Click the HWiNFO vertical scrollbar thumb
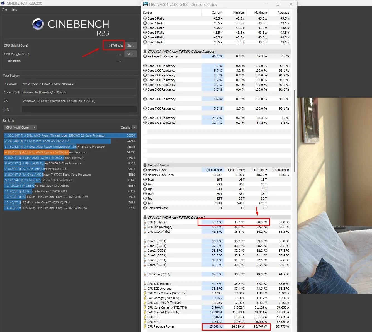Viewport: 372px width, 332px height. click(295, 131)
